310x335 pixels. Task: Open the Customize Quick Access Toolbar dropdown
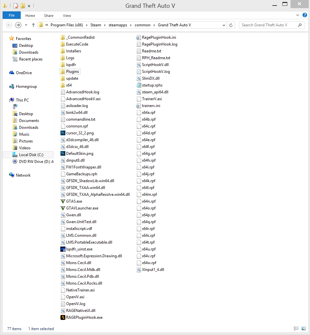coord(29,6)
